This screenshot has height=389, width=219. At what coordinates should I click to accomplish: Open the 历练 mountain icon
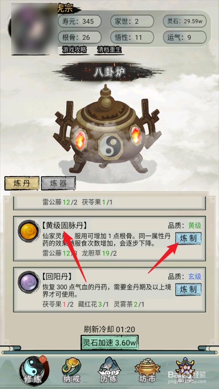tap(109, 370)
